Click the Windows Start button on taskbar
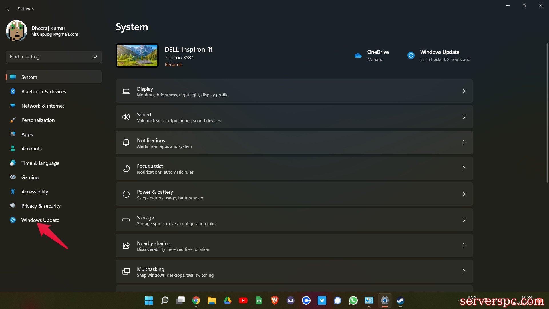The height and width of the screenshot is (309, 549). pyautogui.click(x=149, y=300)
